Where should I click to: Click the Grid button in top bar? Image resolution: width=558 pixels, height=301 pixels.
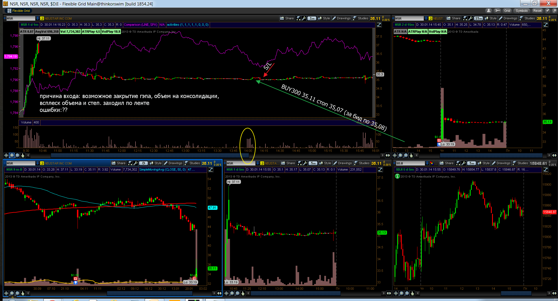point(507,11)
